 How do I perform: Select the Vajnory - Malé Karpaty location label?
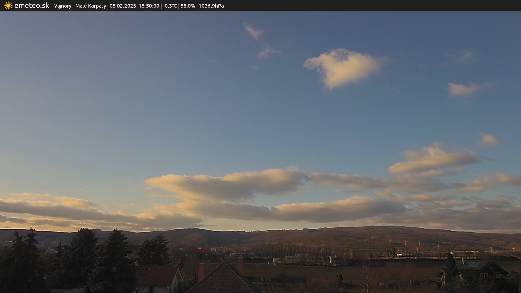pos(80,6)
